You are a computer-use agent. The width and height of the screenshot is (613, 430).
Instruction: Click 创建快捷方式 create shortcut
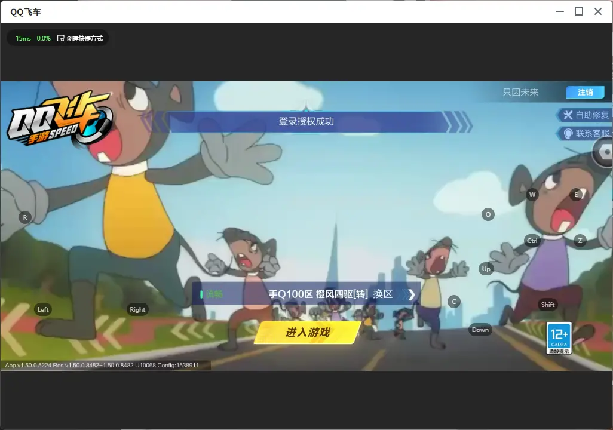80,38
